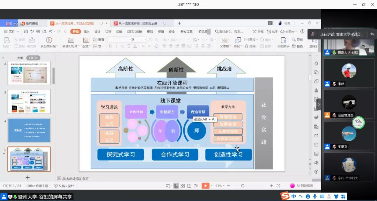Screen dimensions: 377x201
Task: Toggle italic formatting
Action: [116, 46]
